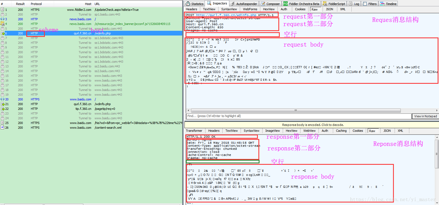Toggle the Filters checkbox tab
439x205 pixels.
pos(370,4)
